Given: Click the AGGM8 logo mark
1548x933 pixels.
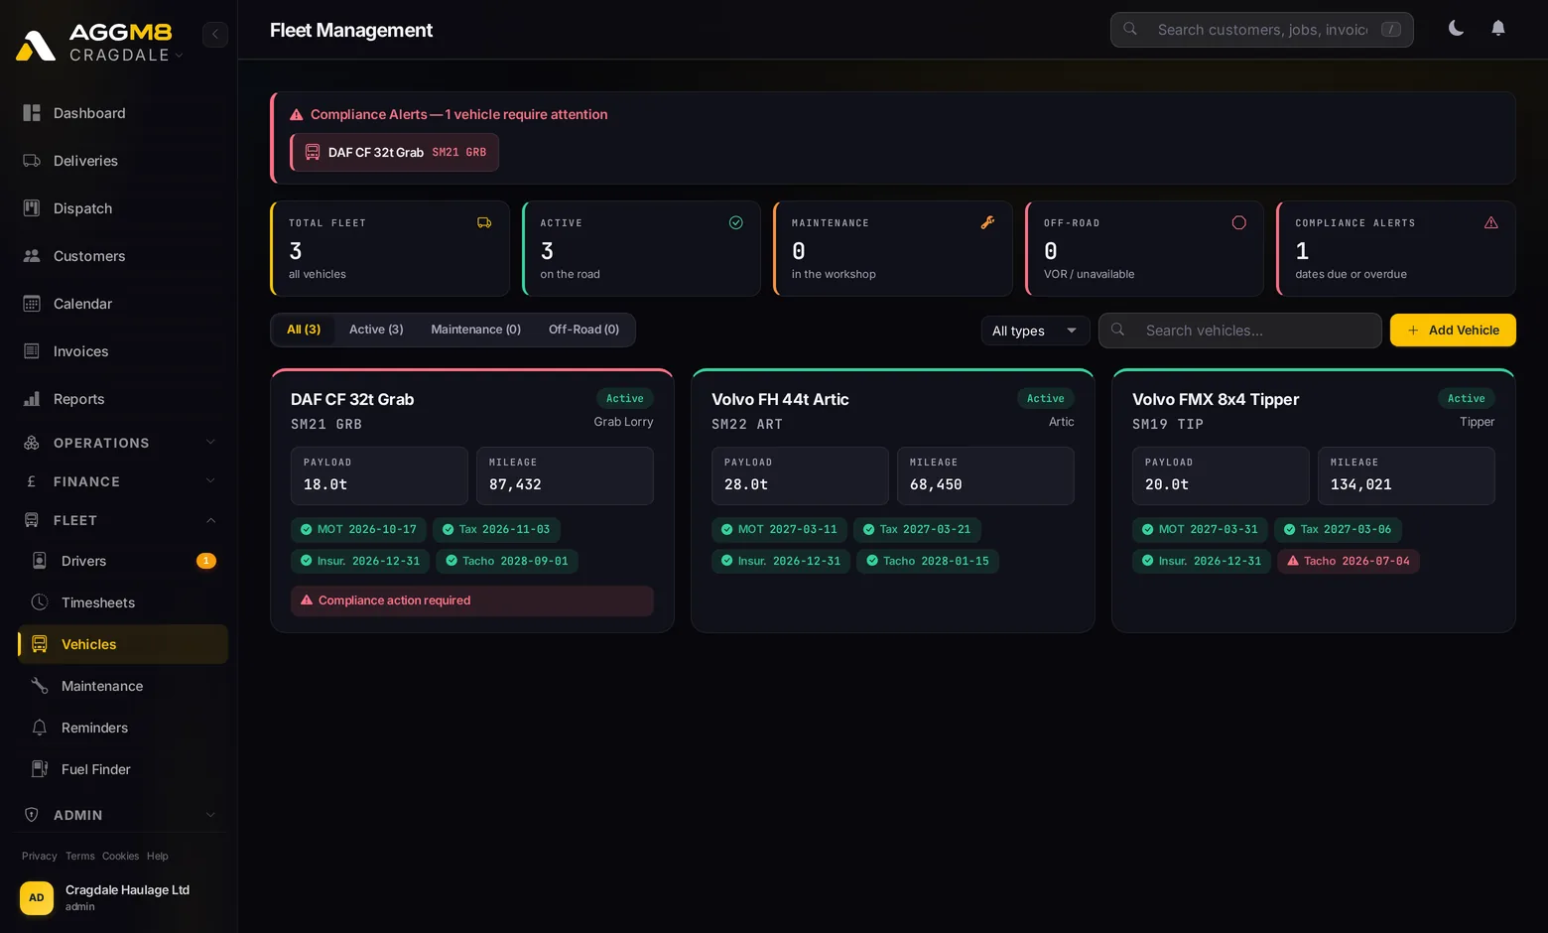Looking at the screenshot, I should pyautogui.click(x=36, y=46).
